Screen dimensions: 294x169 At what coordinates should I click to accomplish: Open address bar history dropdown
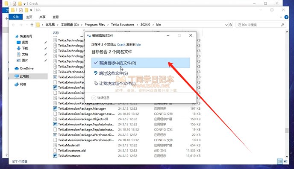[x=226, y=25]
